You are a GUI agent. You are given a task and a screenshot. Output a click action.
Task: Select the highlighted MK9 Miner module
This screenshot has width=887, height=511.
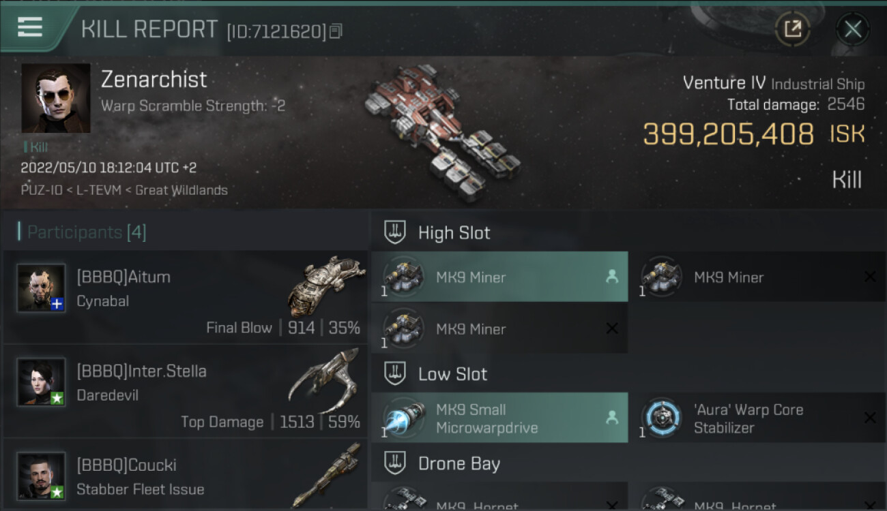[x=499, y=277]
